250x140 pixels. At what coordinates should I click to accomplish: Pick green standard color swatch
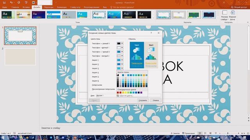pos(131,93)
